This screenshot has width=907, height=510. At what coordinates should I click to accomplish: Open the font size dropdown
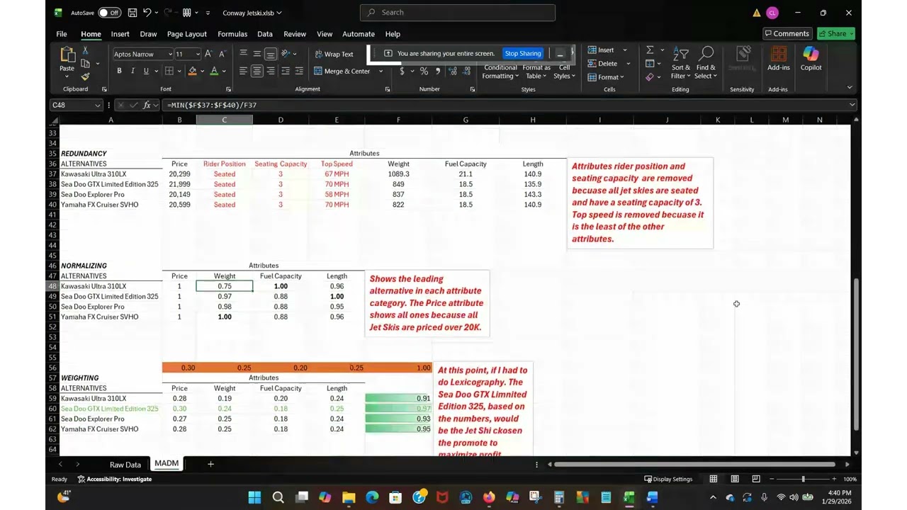[x=198, y=54]
